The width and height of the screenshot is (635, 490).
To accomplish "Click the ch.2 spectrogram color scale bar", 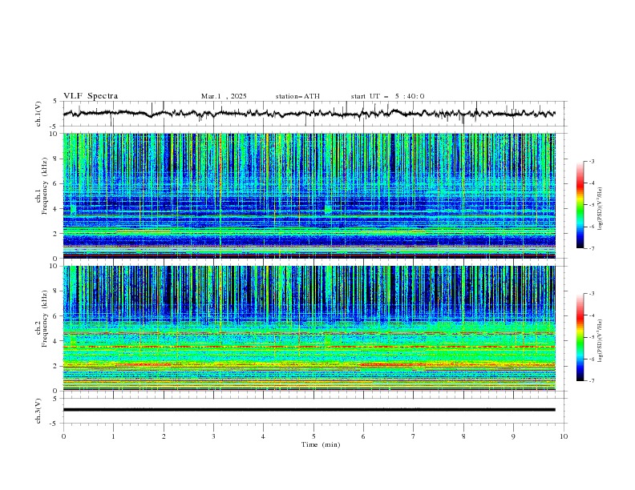I will coord(580,337).
